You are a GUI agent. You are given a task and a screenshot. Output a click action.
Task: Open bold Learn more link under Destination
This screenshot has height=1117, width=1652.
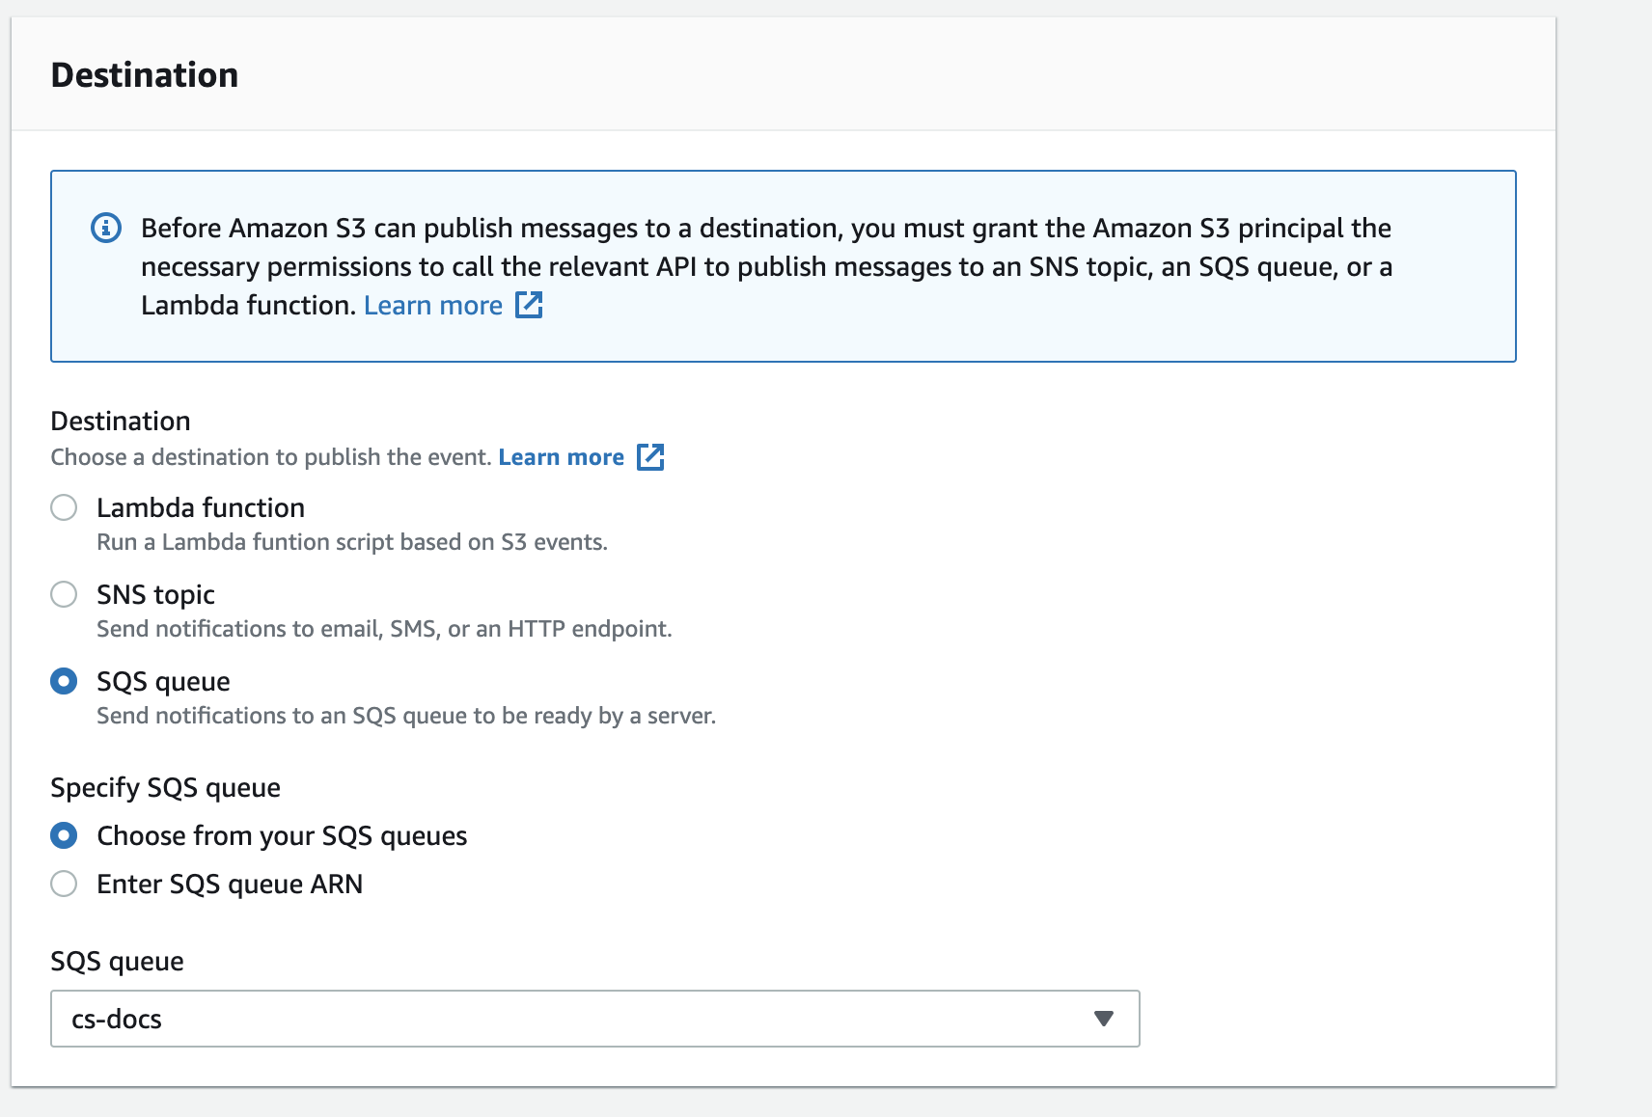point(561,457)
